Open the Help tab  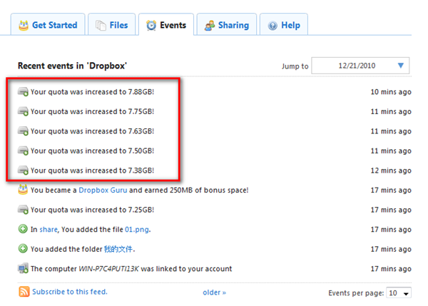coord(284,24)
